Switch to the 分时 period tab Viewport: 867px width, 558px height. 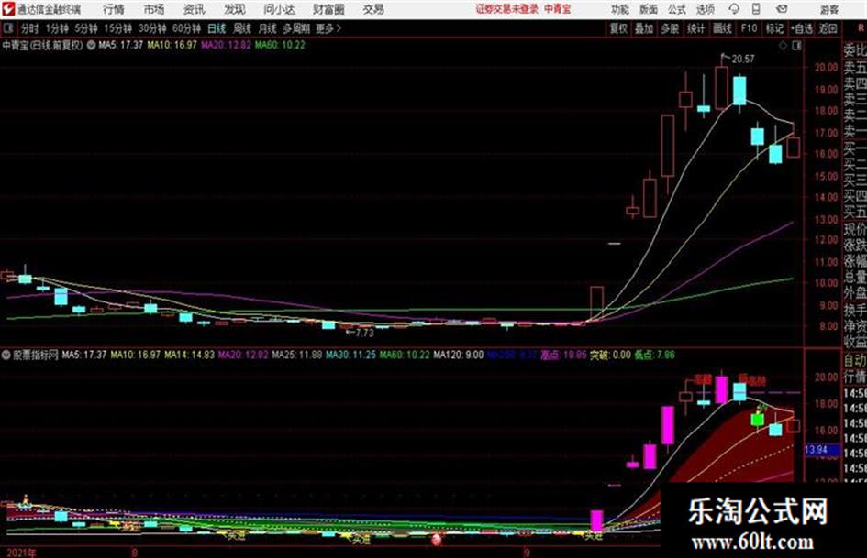pyautogui.click(x=30, y=28)
